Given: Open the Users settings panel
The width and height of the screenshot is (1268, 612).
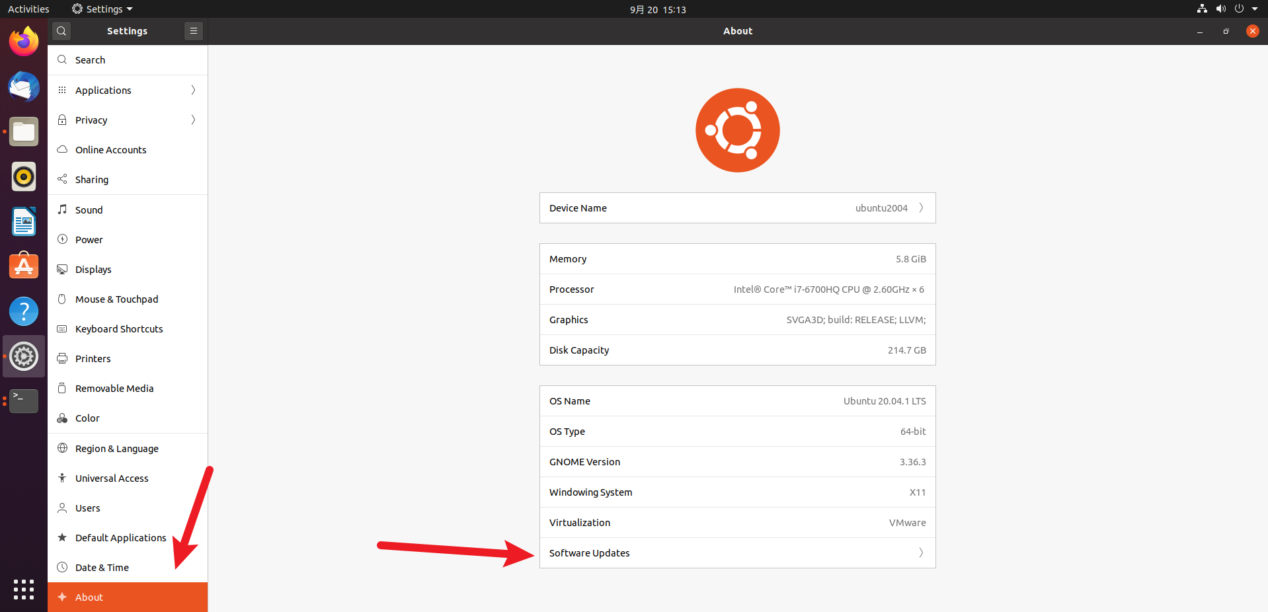Looking at the screenshot, I should point(128,508).
